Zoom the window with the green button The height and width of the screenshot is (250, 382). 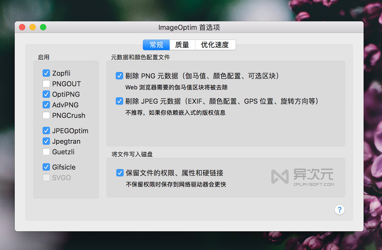pyautogui.click(x=43, y=27)
